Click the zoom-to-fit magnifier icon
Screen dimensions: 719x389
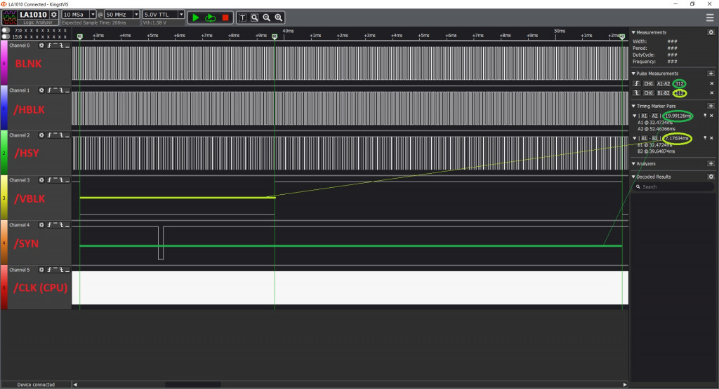254,17
